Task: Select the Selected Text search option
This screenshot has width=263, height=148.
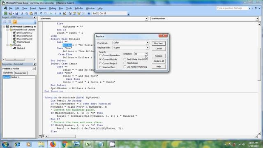Action: (x=107, y=67)
